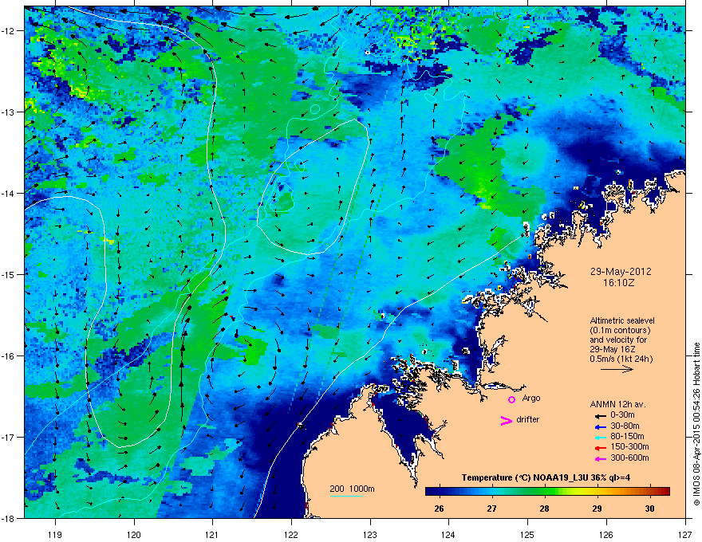
Task: Select the blue 30-80m arrow legend symbol
Action: (601, 426)
